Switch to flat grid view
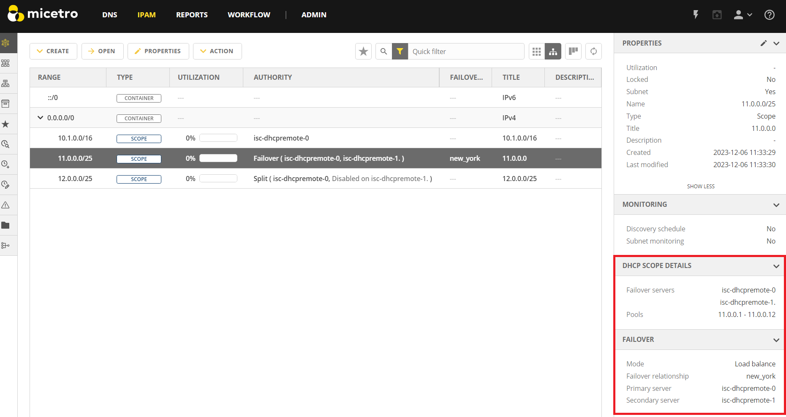The height and width of the screenshot is (417, 786). coord(536,51)
